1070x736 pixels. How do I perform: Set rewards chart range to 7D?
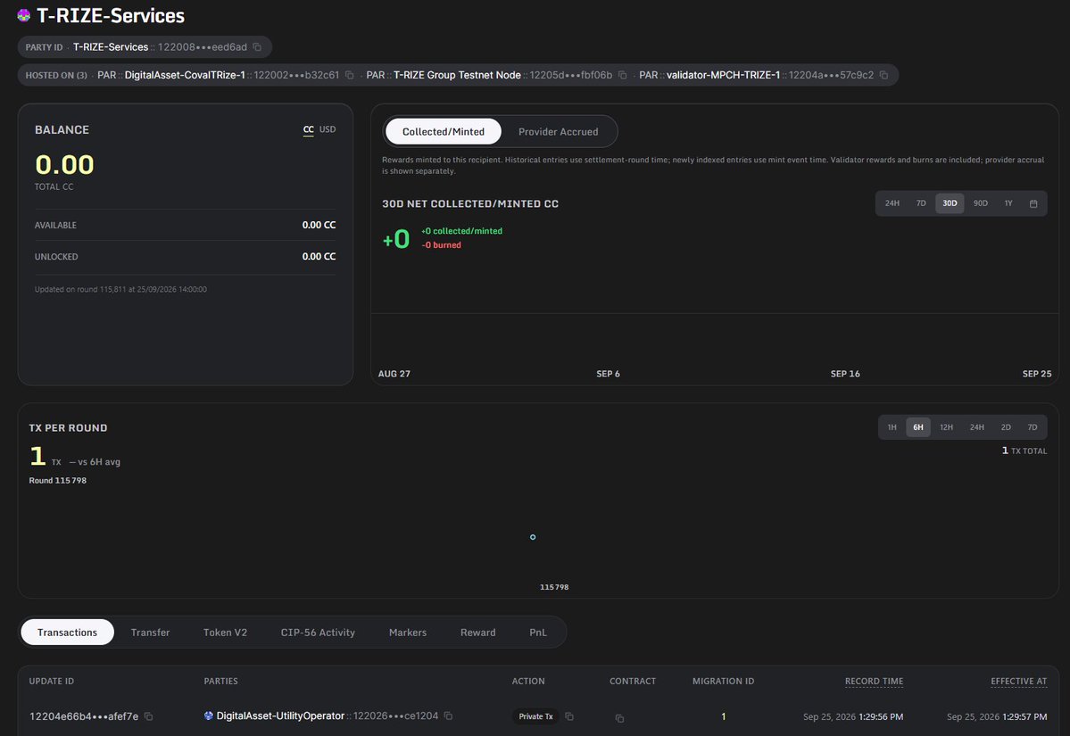(x=921, y=203)
